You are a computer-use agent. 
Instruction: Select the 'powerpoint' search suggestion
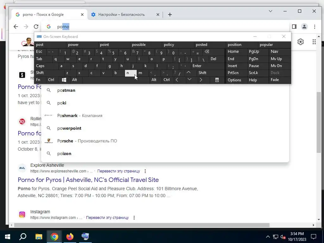click(165, 128)
